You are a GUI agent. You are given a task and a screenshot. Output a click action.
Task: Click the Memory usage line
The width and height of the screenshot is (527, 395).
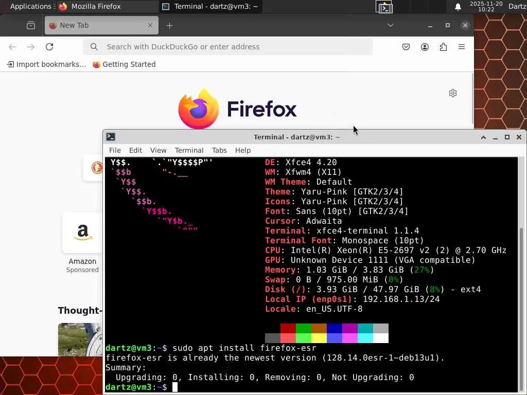[349, 270]
